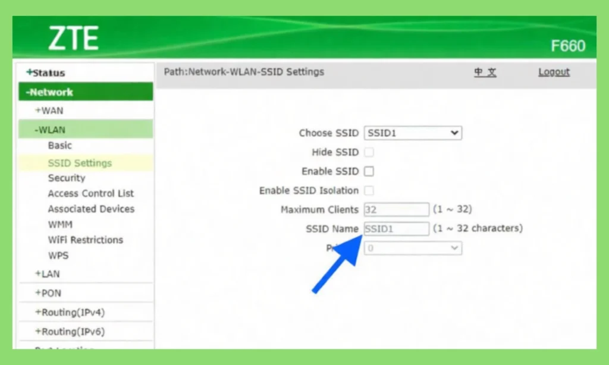Click the Logout link
This screenshot has height=365, width=609.
553,71
